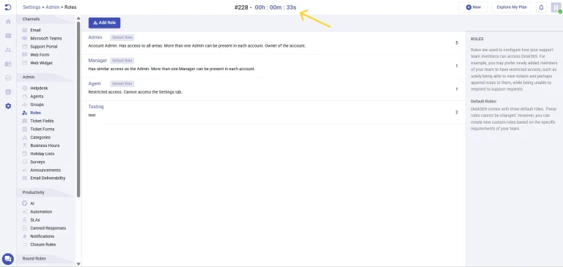
Task: Open Automation settings
Action: click(41, 212)
